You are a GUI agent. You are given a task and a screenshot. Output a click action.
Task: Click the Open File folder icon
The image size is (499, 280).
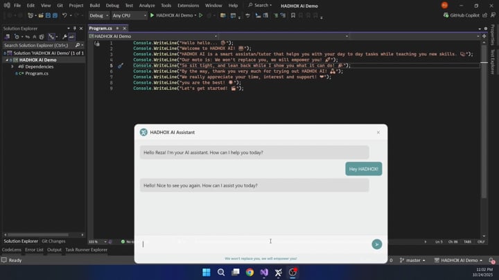click(41, 15)
